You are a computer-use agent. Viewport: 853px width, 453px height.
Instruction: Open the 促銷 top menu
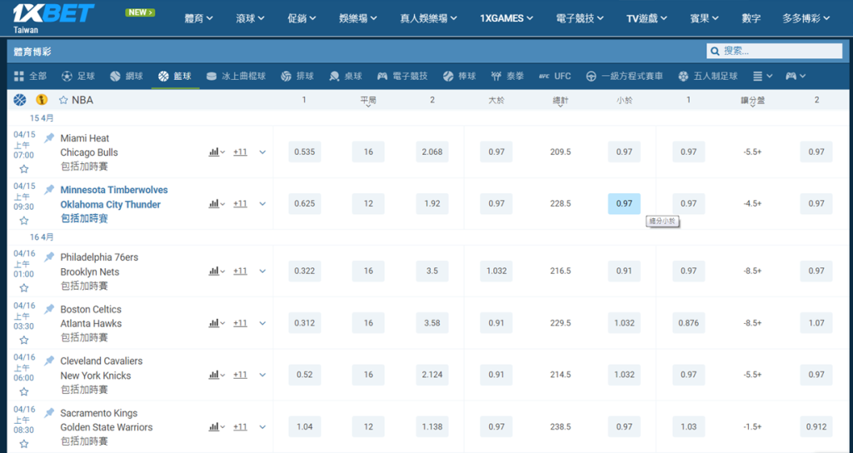click(302, 18)
